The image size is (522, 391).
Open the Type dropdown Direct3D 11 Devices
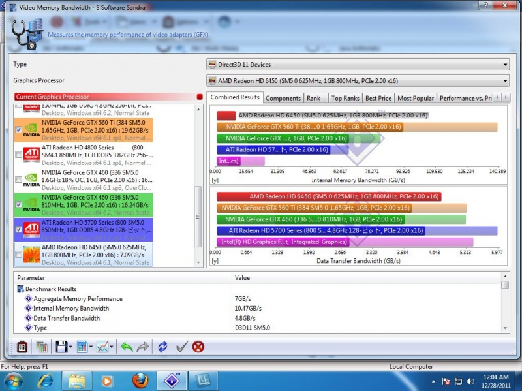coord(358,64)
